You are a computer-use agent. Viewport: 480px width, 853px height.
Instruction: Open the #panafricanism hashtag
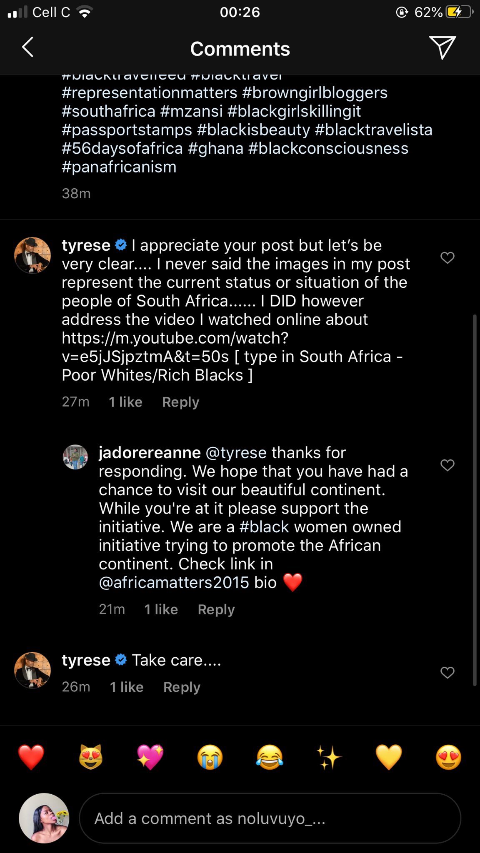119,167
